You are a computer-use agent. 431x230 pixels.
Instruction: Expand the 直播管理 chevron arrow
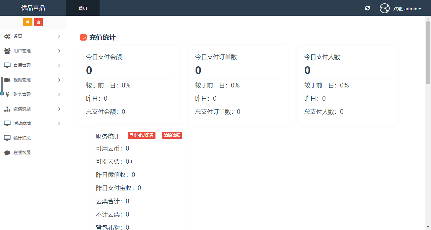coord(59,65)
